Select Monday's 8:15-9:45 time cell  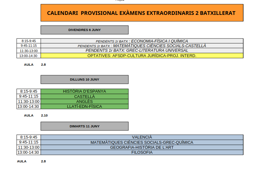(29, 91)
